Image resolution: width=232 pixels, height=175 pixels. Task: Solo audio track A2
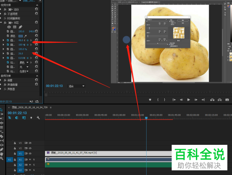tap(34, 165)
